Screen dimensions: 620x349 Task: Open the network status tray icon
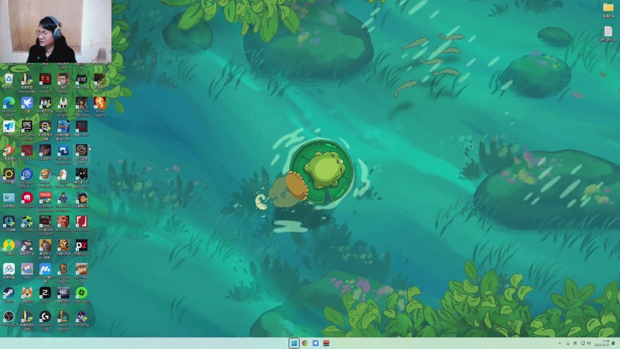583,343
